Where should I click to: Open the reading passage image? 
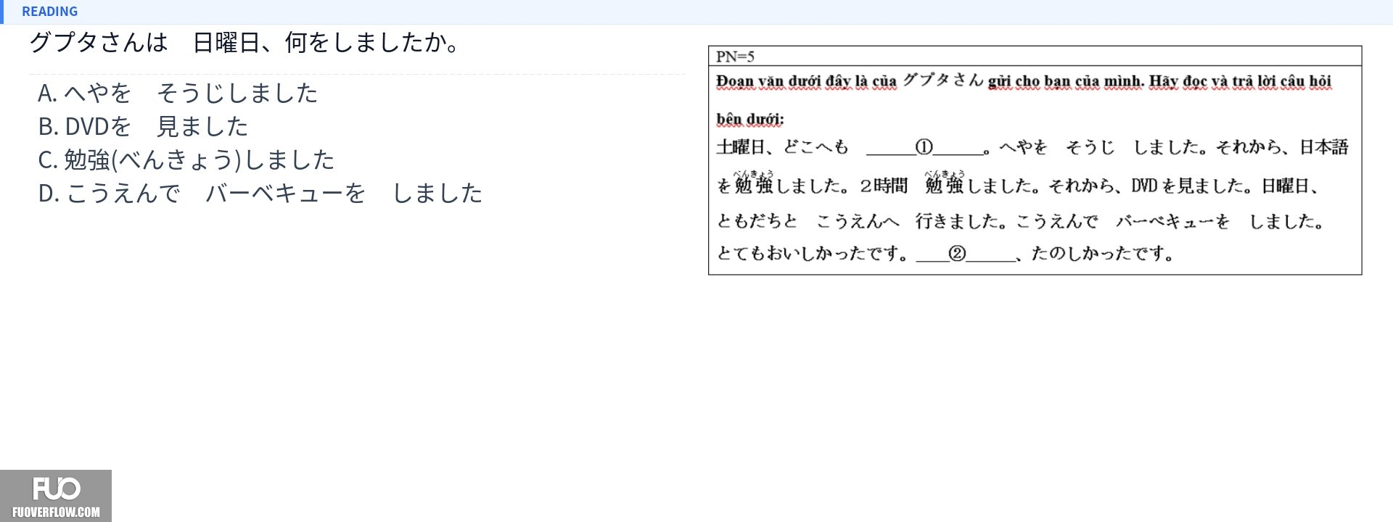coord(1035,160)
